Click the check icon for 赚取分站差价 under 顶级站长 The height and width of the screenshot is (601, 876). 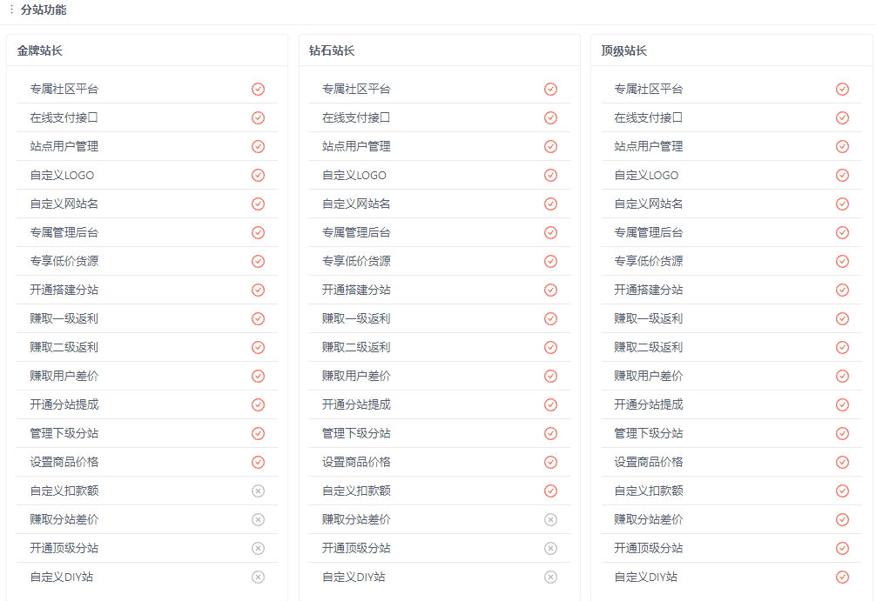click(x=843, y=519)
